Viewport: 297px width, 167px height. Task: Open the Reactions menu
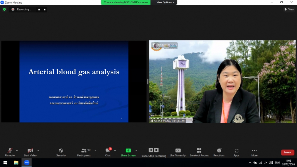219,152
